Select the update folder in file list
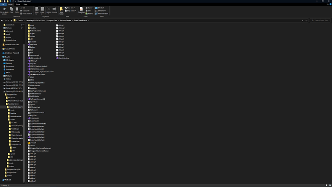Screen dimensions: 332x187 (x=32, y=36)
